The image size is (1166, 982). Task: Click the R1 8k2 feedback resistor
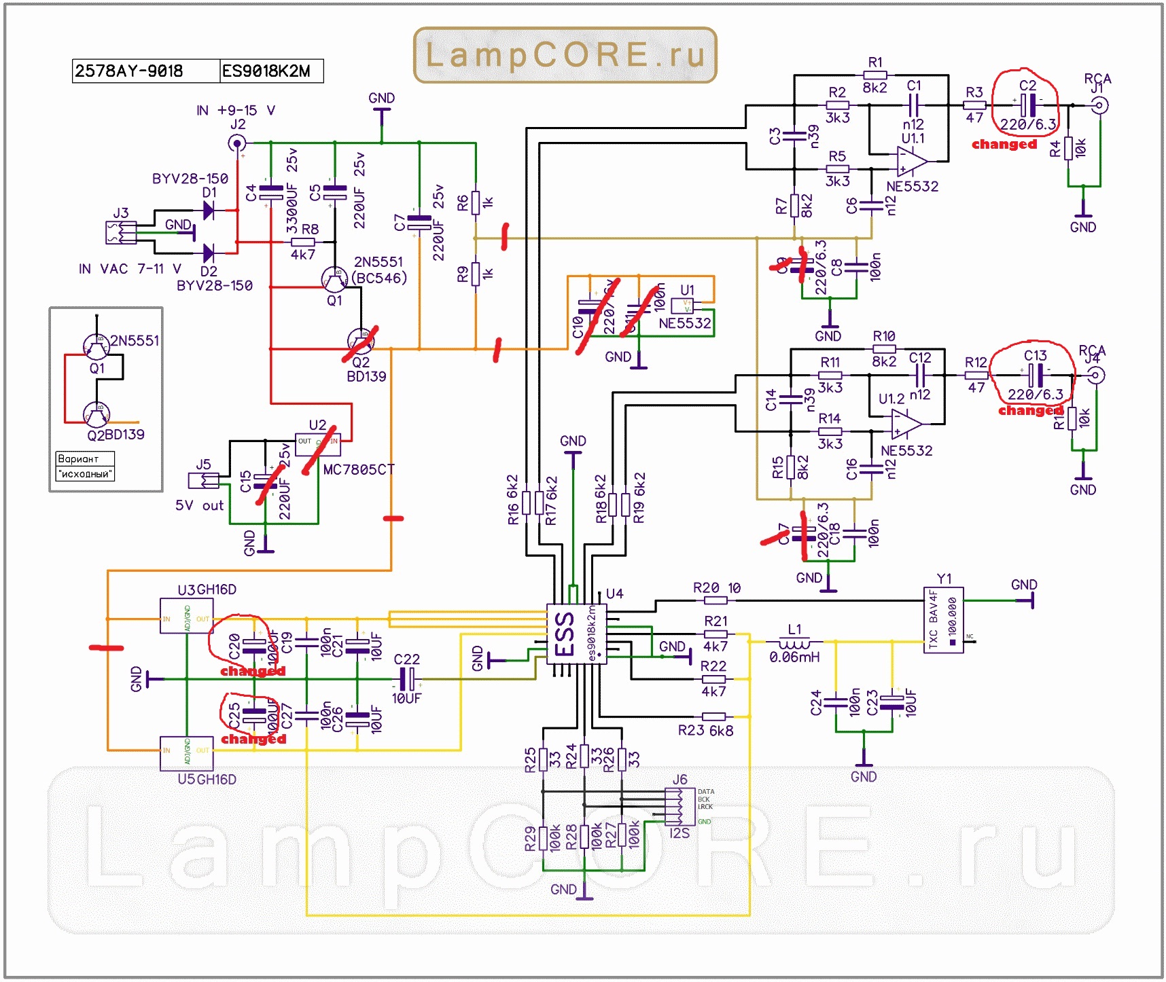click(x=875, y=74)
